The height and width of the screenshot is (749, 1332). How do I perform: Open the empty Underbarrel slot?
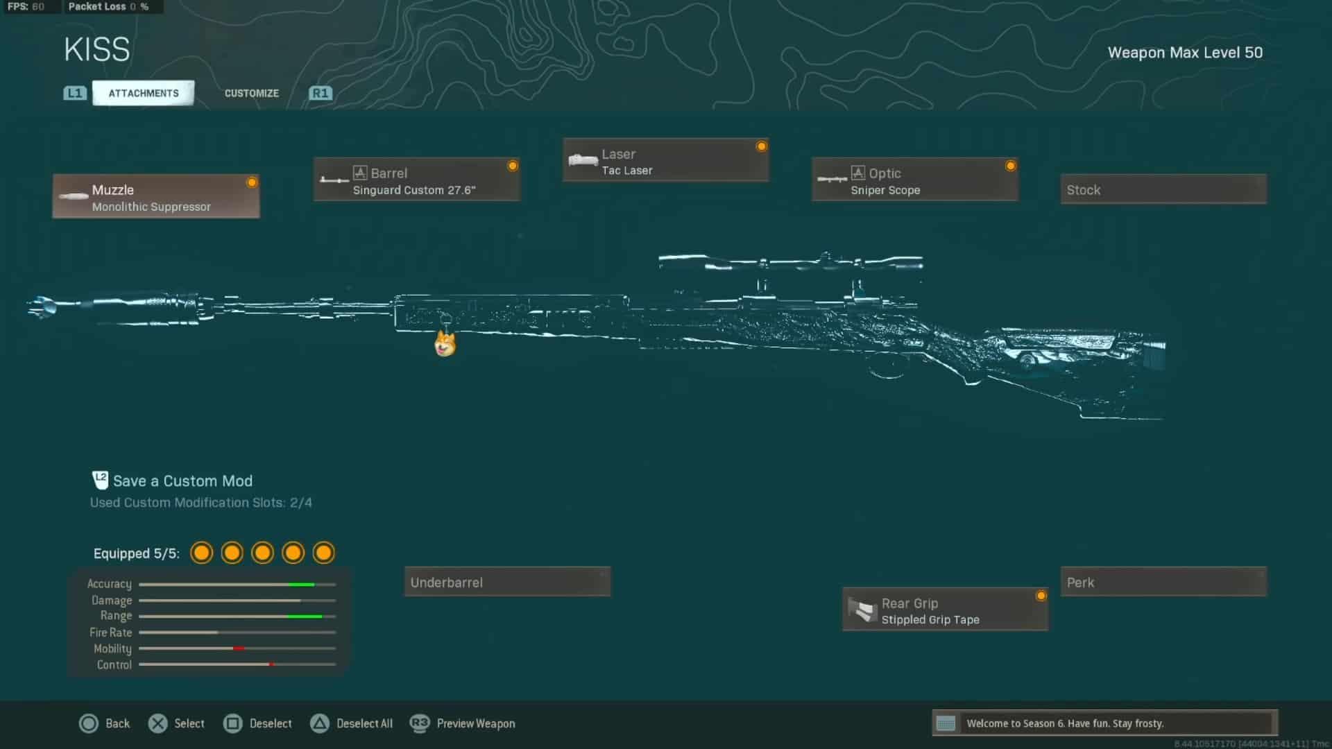(507, 582)
